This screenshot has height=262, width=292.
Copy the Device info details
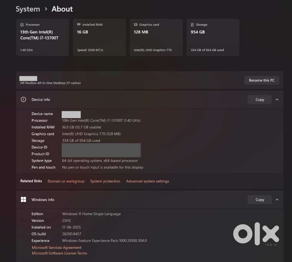(x=260, y=100)
